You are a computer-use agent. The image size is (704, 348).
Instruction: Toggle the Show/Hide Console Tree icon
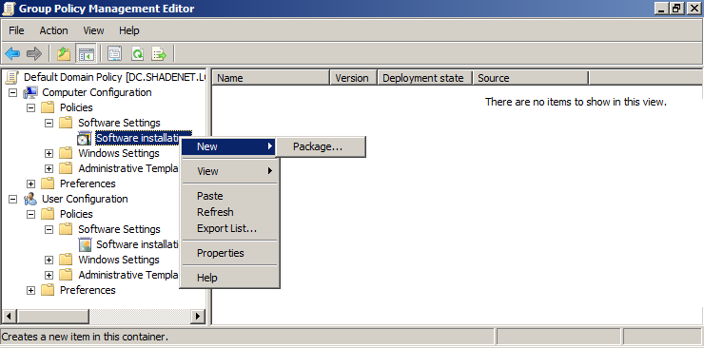click(x=86, y=54)
